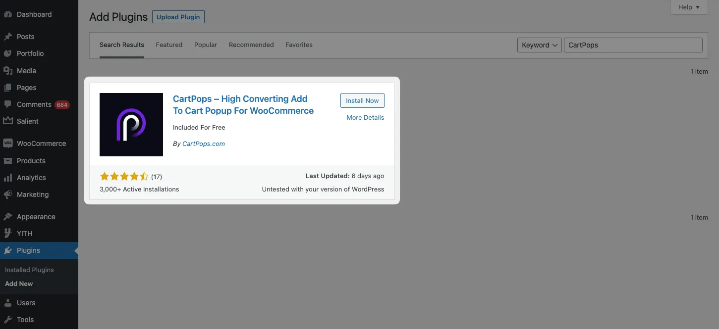
Task: Click the WooCommerce logo icon
Action: tap(8, 143)
